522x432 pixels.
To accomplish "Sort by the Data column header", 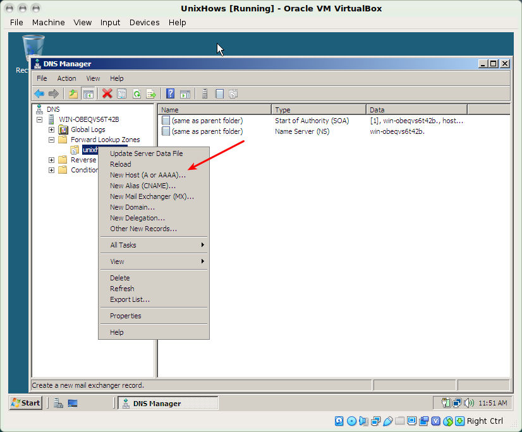I will tap(417, 110).
